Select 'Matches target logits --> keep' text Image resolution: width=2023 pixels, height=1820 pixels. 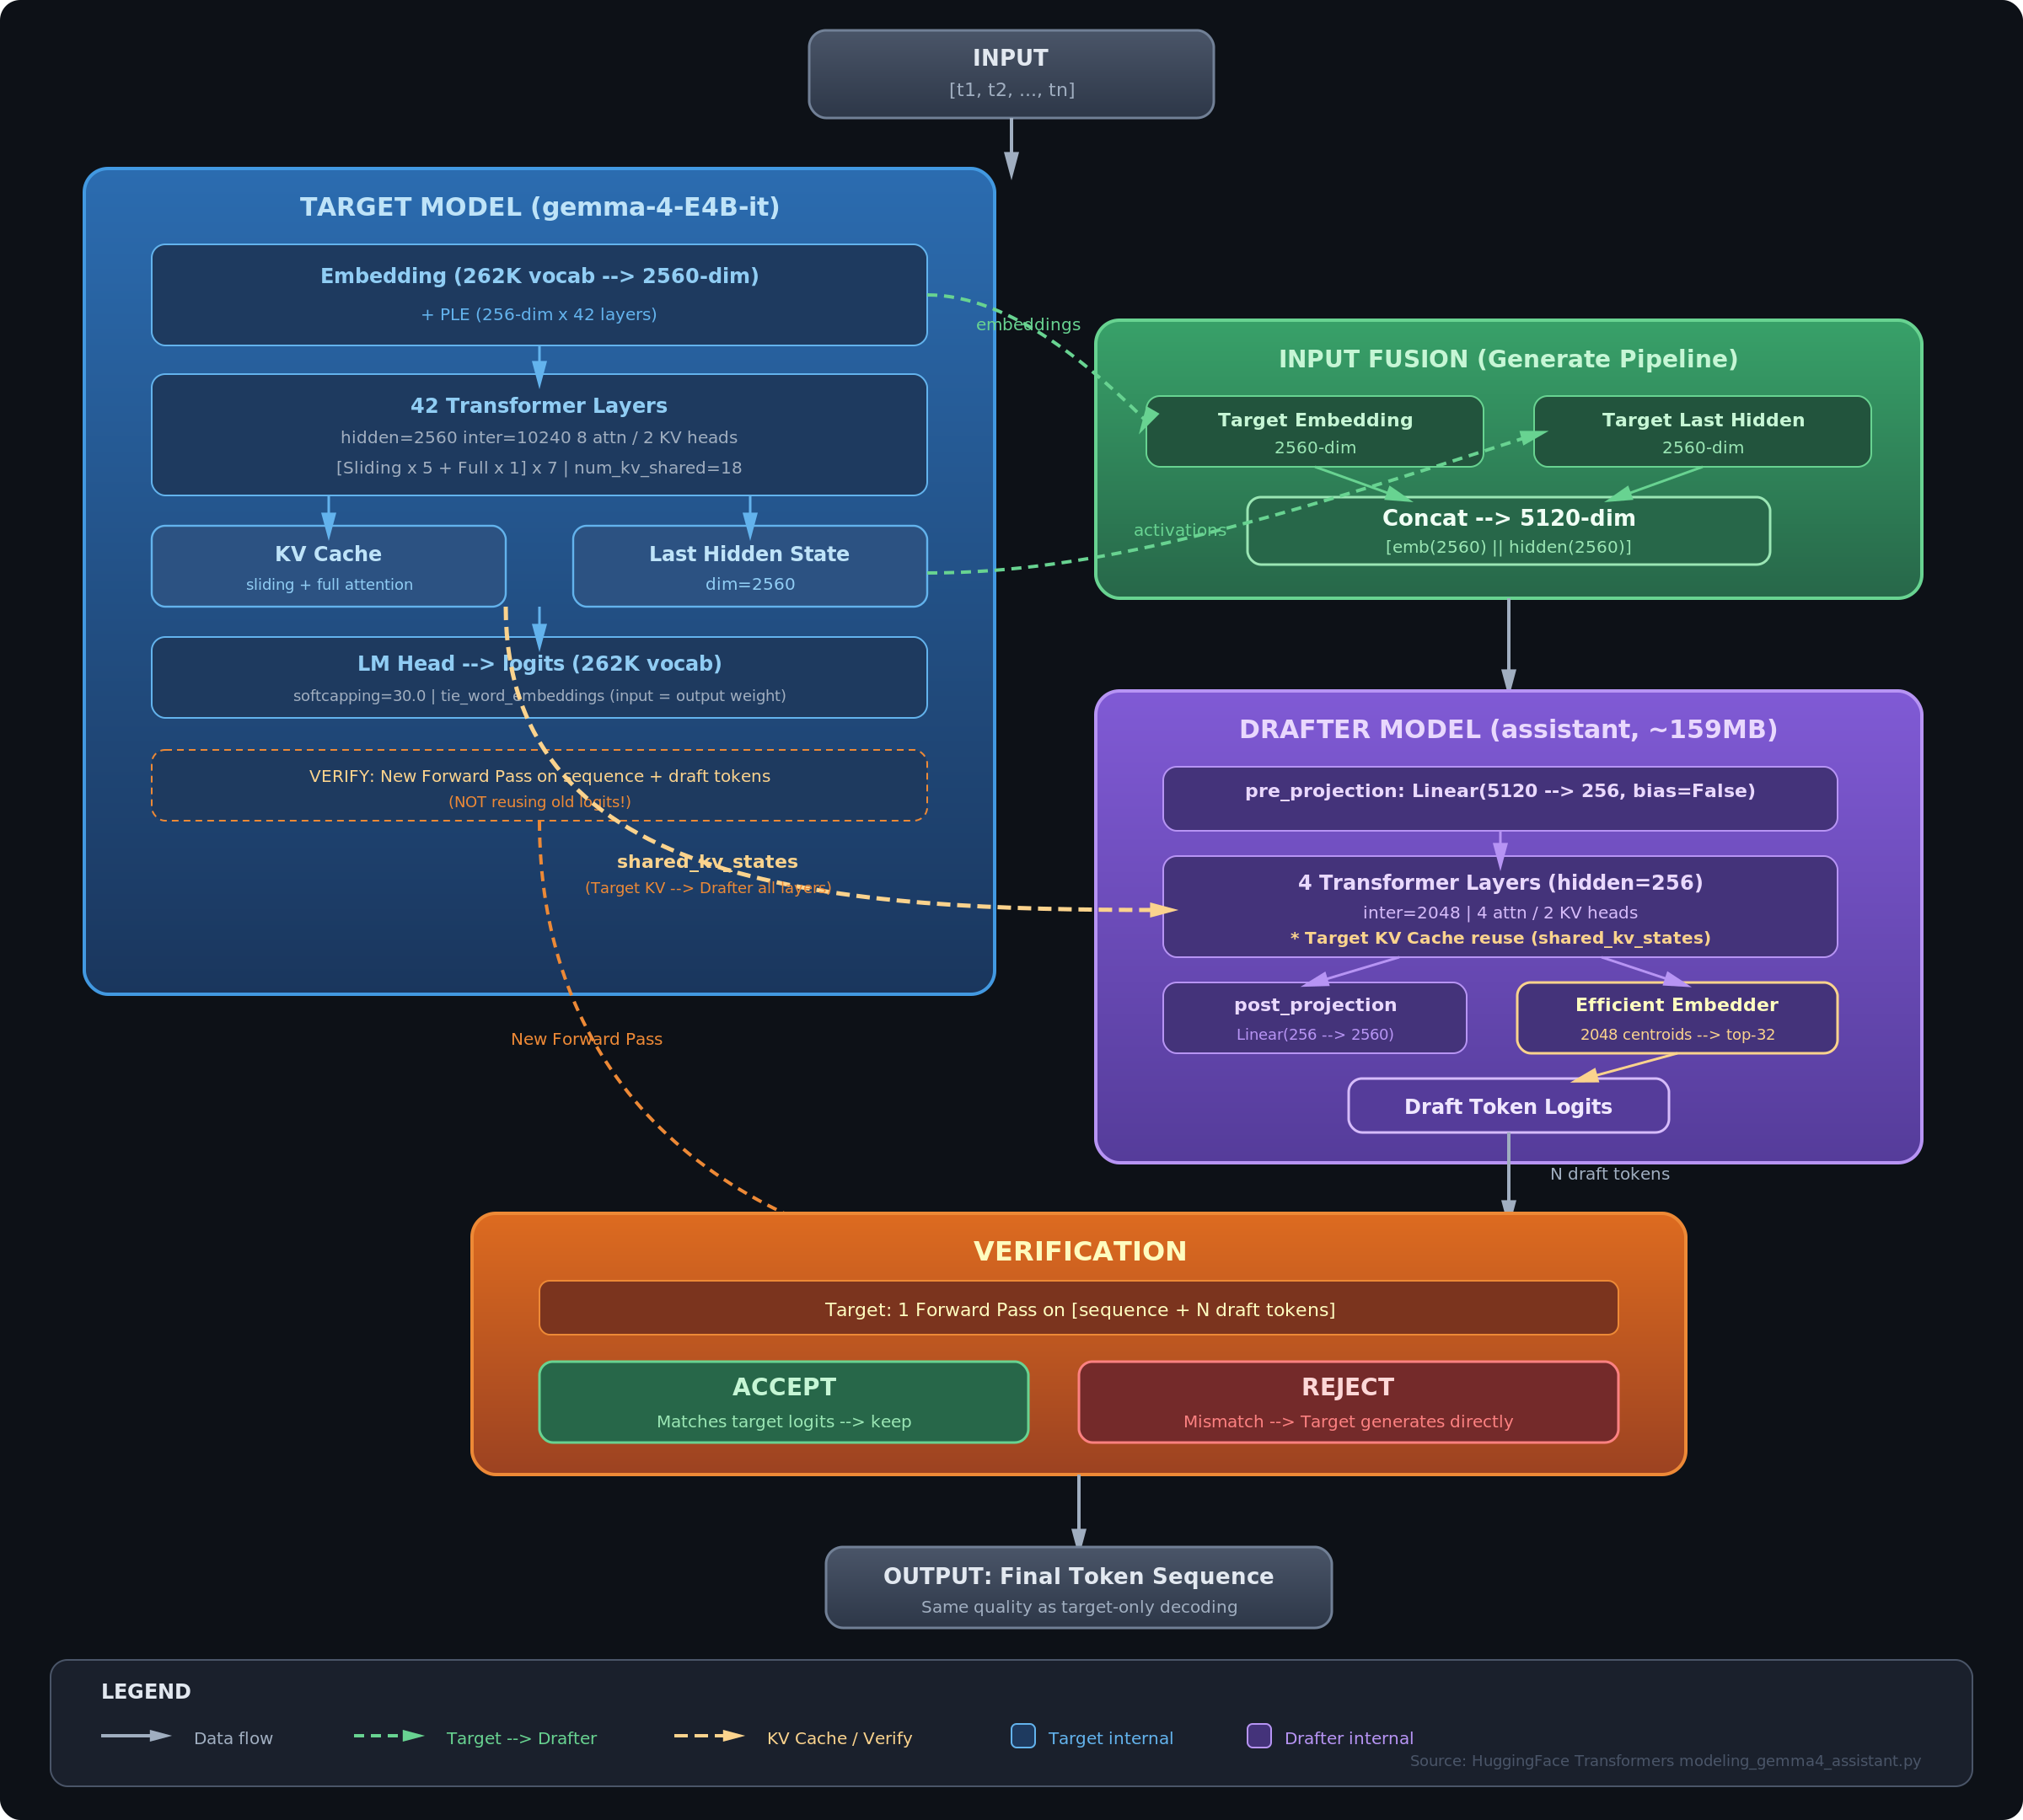783,1421
